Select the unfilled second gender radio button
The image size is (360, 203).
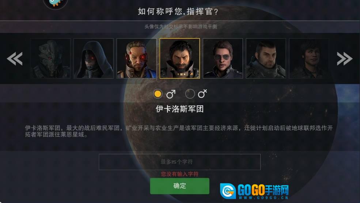[x=190, y=94]
